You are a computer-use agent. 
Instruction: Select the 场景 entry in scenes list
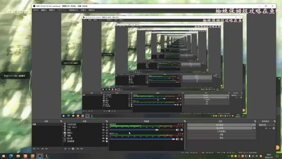[47, 124]
